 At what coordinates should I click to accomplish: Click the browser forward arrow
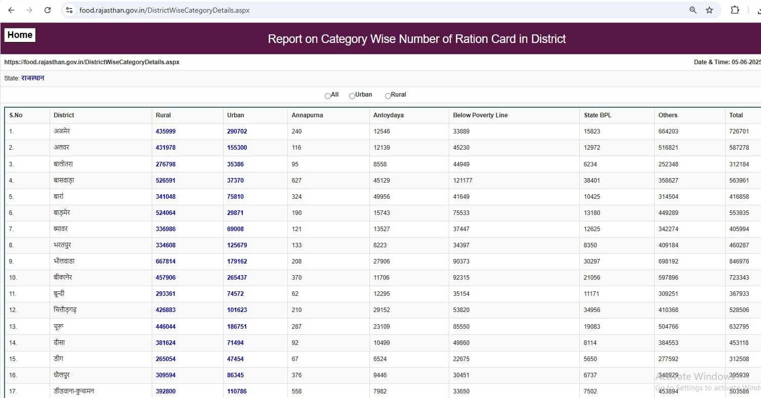[x=29, y=10]
